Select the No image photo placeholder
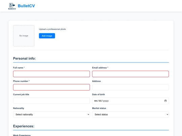This screenshot has width=182, height=136. tap(24, 36)
